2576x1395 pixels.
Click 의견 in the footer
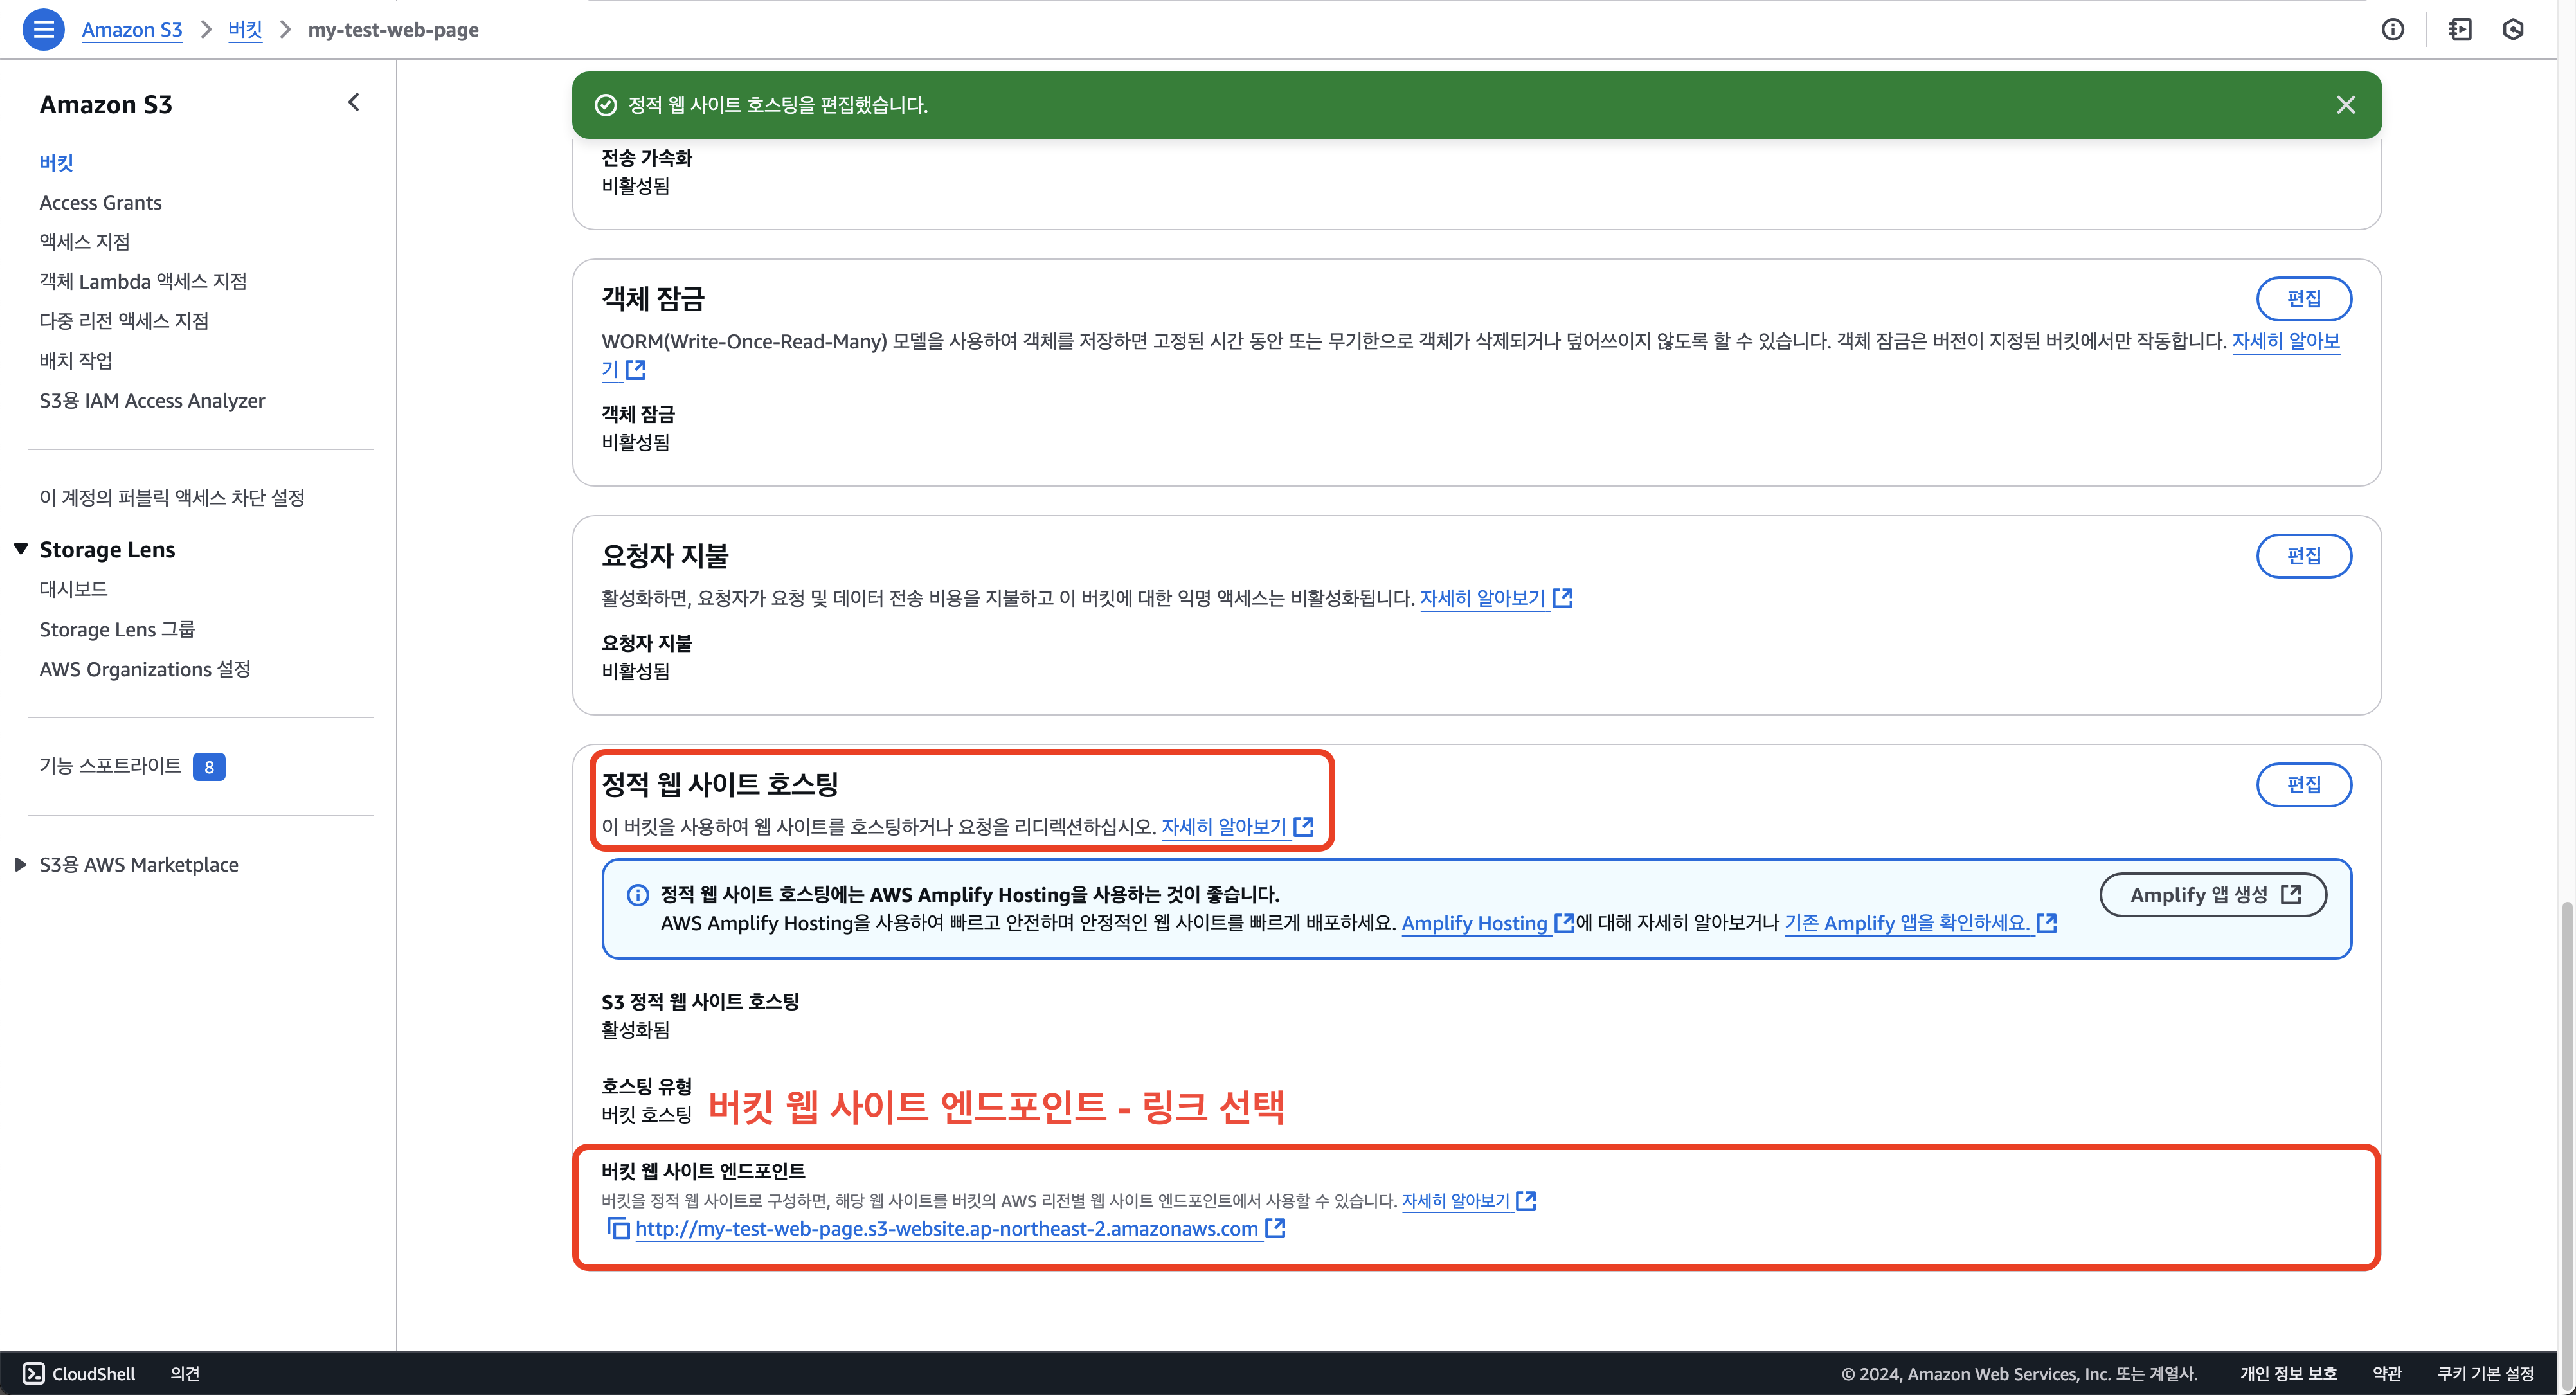point(185,1373)
